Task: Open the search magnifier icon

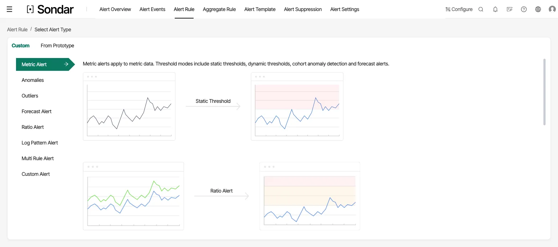Action: coord(481,9)
